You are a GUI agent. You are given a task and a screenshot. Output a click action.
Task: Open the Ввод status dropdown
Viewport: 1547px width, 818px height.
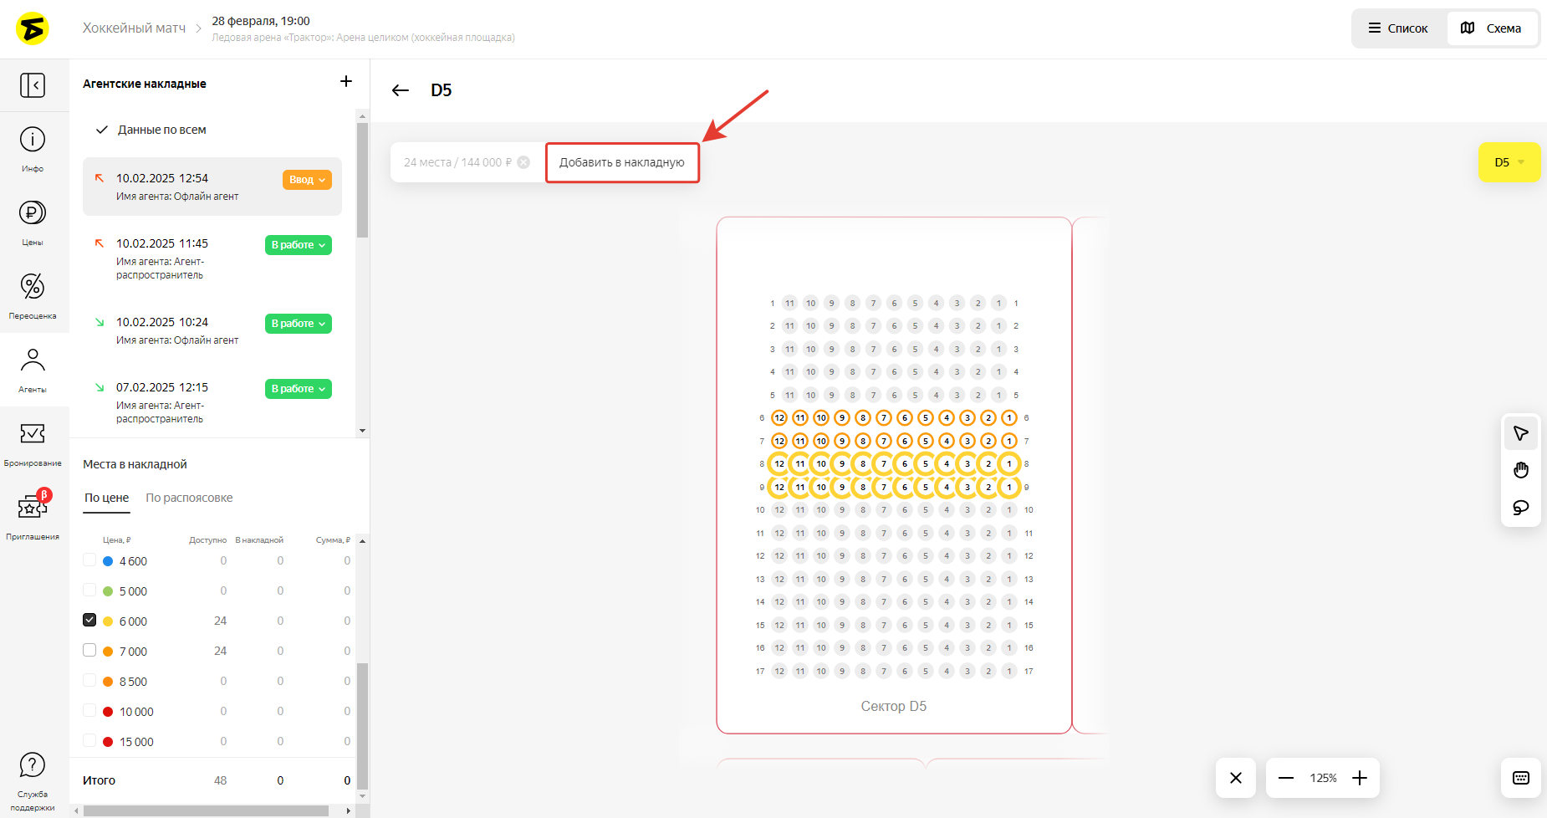[307, 180]
